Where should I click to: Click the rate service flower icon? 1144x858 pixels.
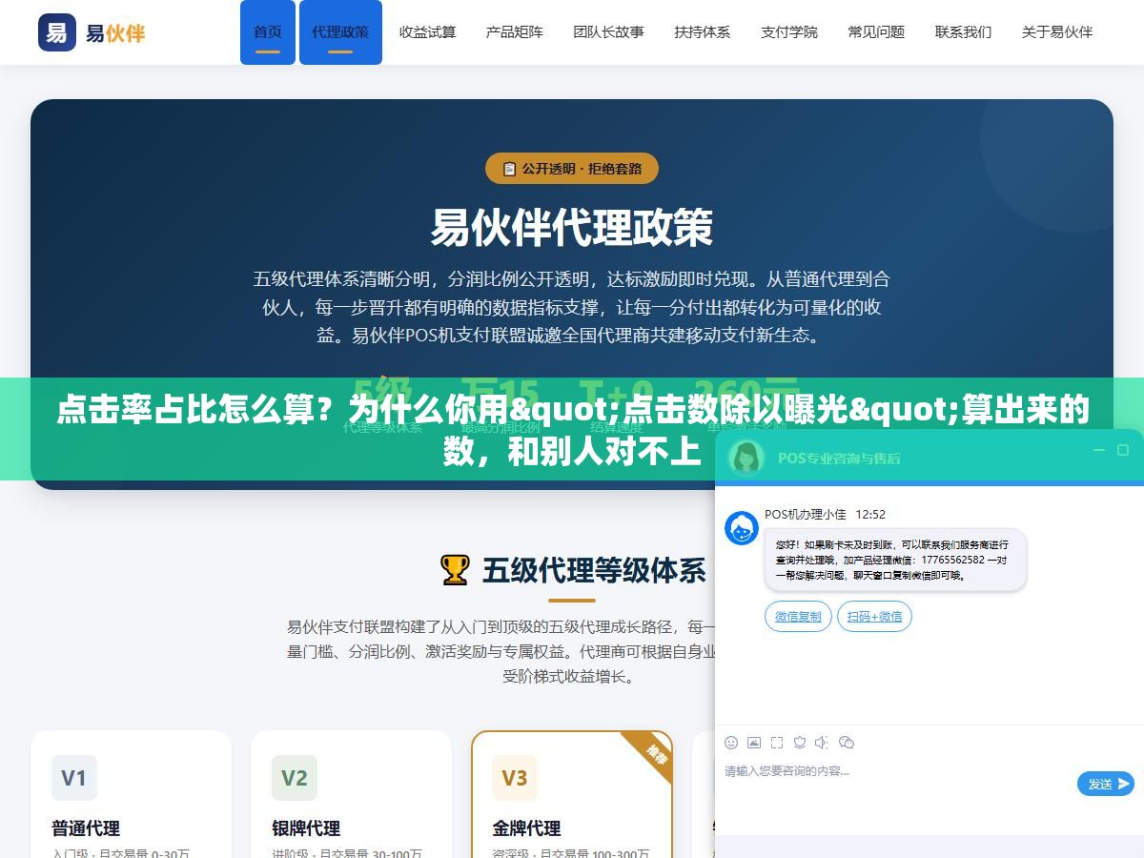pos(800,742)
